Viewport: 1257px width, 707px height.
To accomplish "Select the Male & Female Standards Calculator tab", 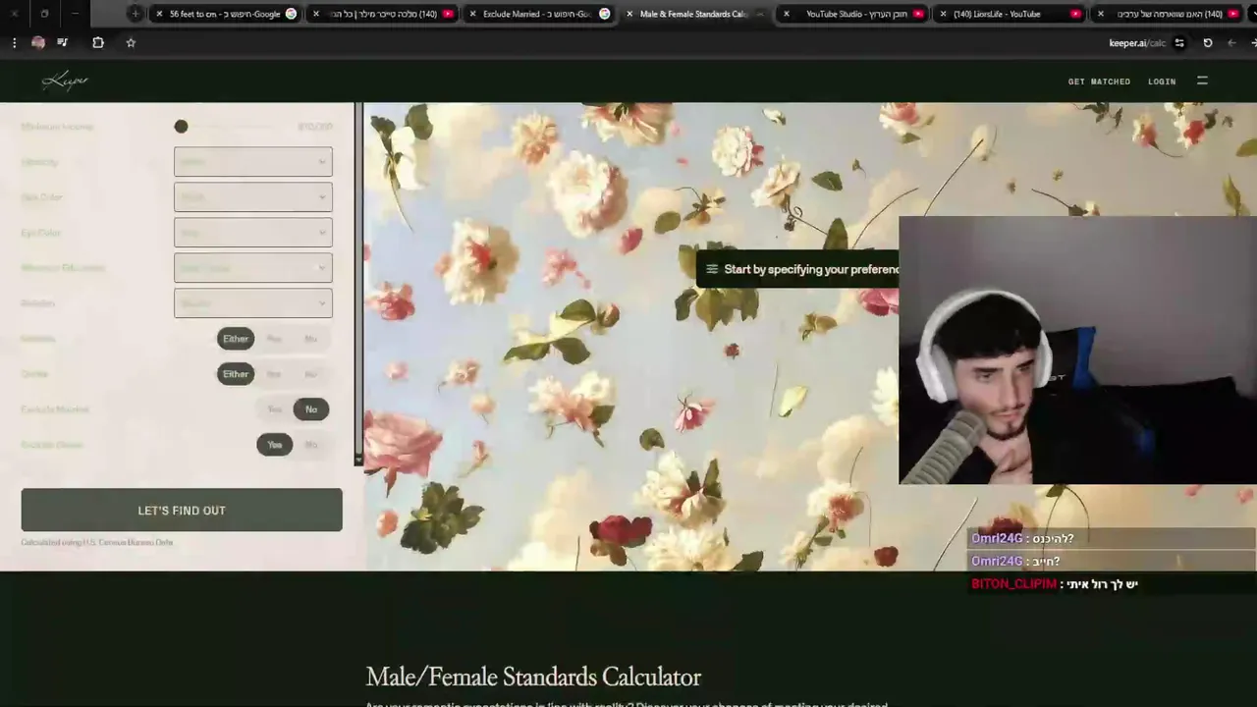I will point(693,14).
